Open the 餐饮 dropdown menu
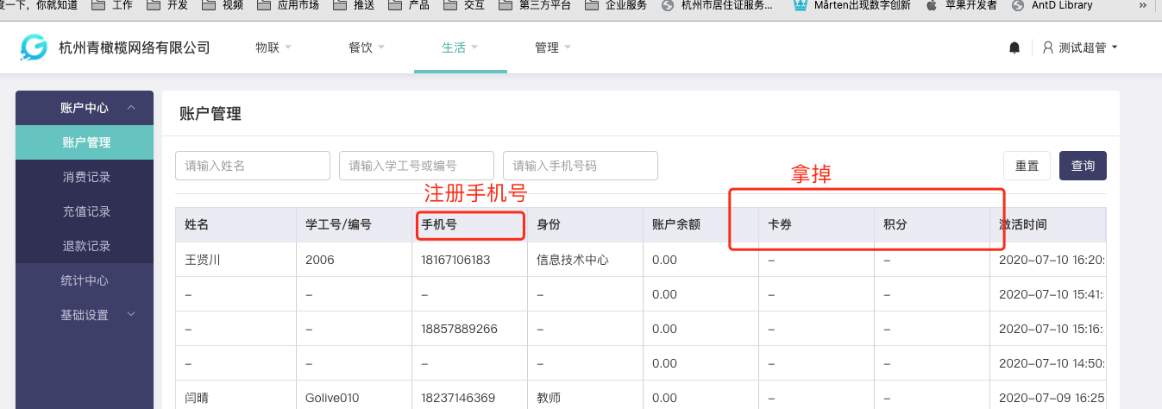Viewport: 1162px width, 409px height. [367, 47]
